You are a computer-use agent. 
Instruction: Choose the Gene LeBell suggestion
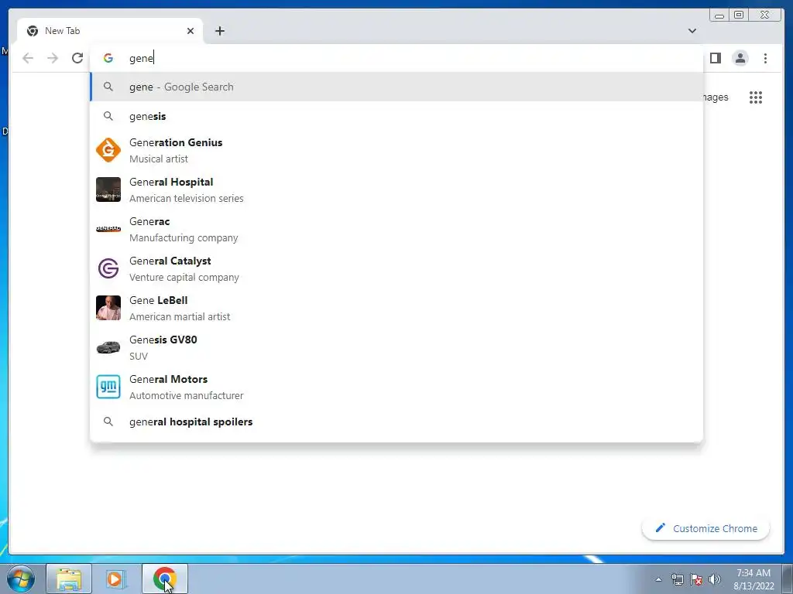point(396,308)
